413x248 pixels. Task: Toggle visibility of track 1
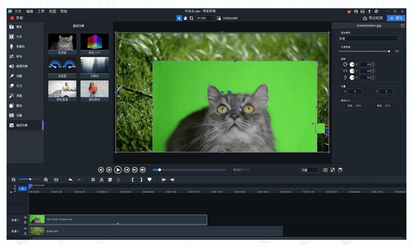coord(25,229)
